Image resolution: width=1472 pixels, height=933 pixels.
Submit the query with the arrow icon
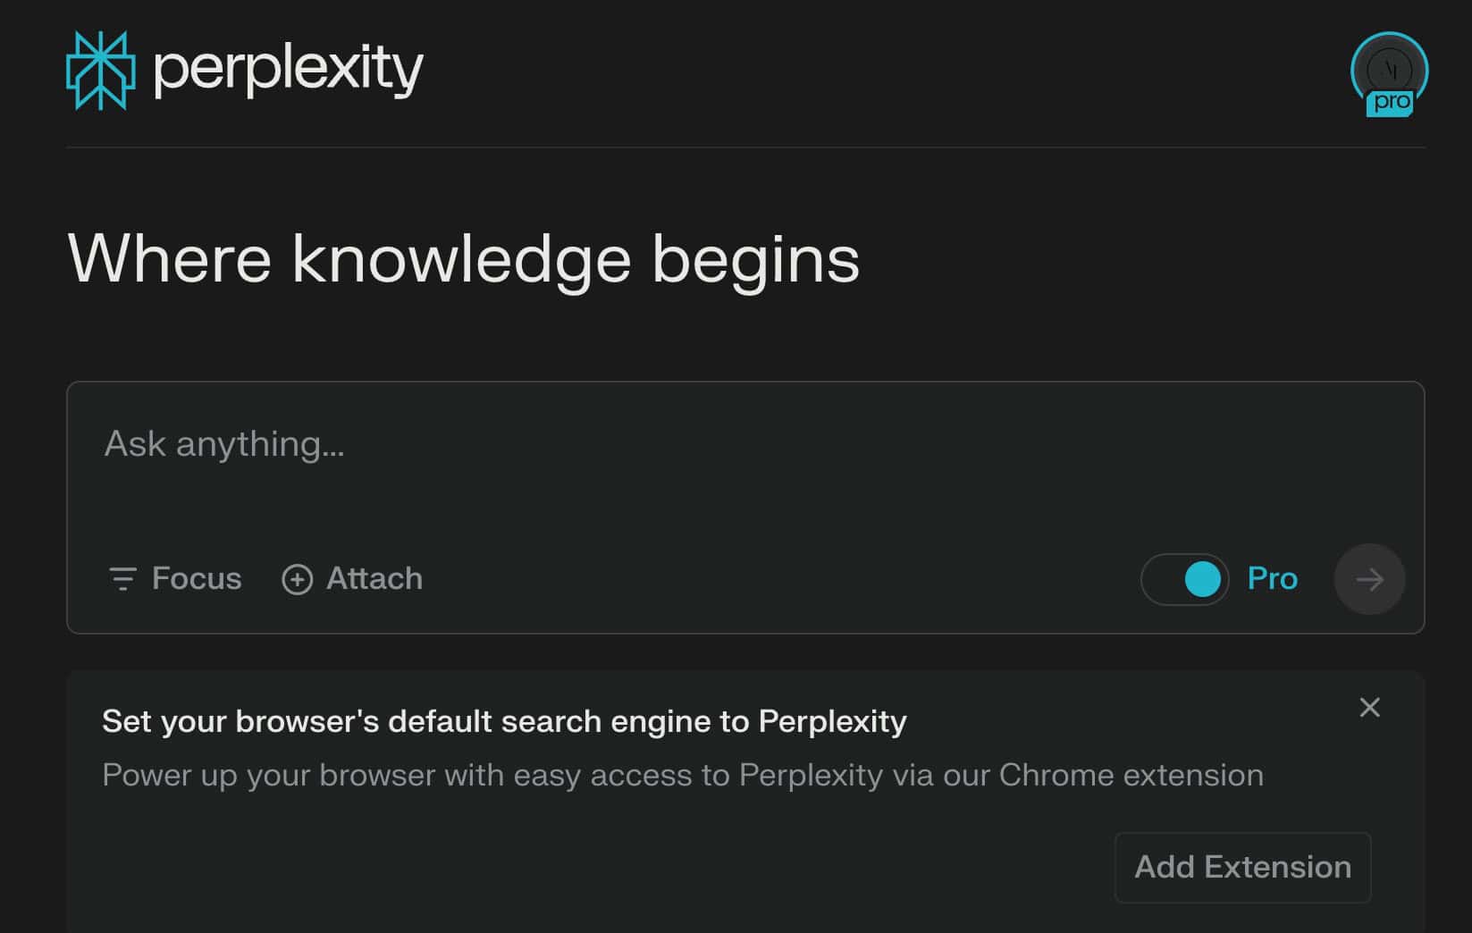1369,579
